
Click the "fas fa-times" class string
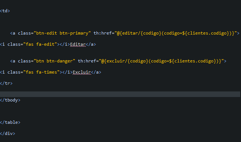tap(41, 72)
